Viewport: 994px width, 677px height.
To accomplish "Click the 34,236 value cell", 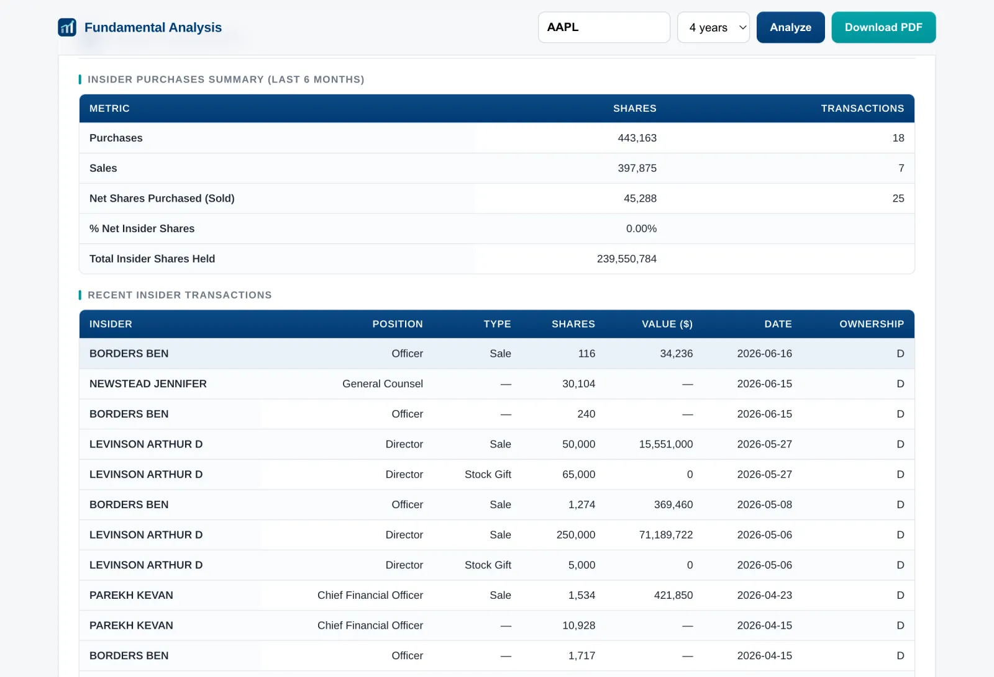I will coord(676,354).
